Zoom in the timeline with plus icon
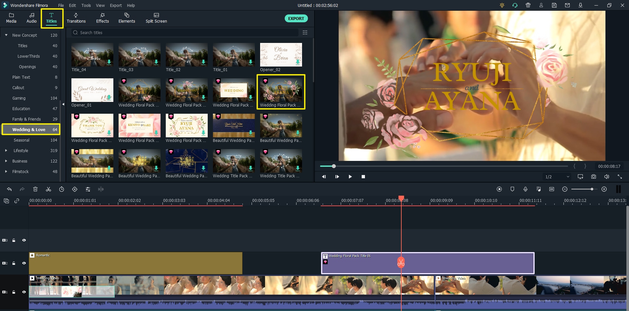This screenshot has height=311, width=629. pyautogui.click(x=604, y=189)
